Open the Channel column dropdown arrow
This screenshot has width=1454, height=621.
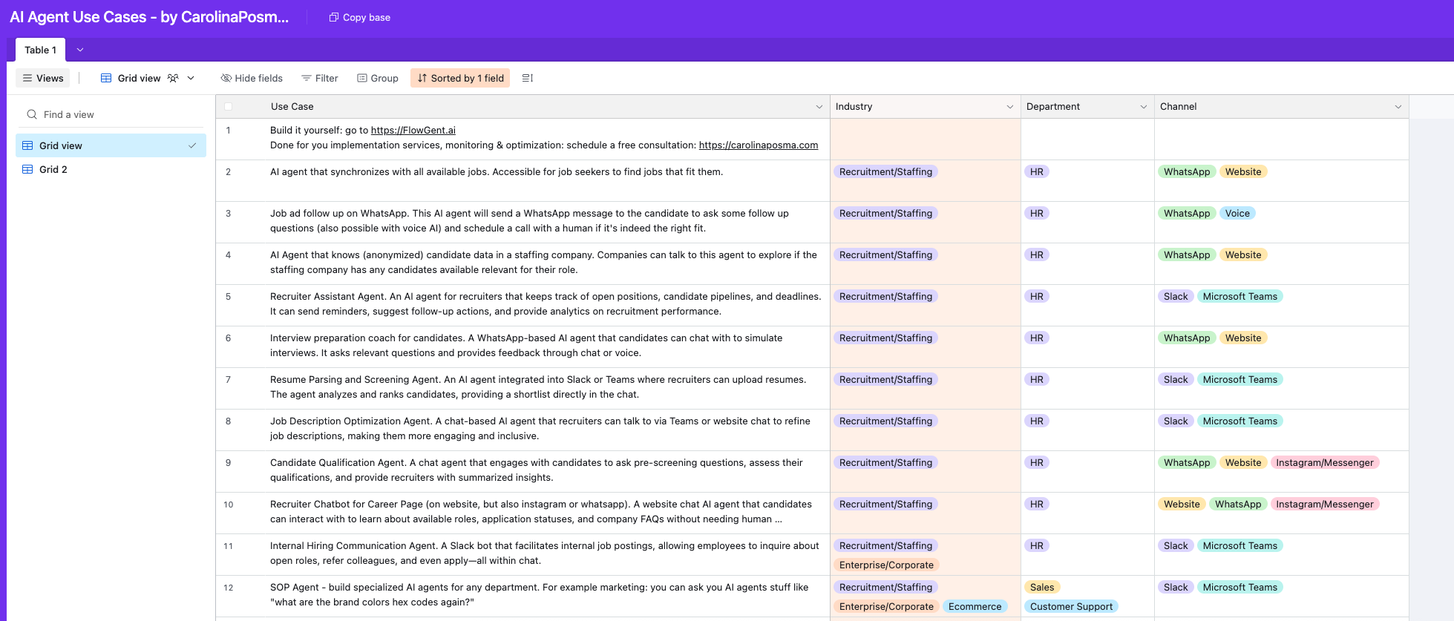pos(1398,107)
